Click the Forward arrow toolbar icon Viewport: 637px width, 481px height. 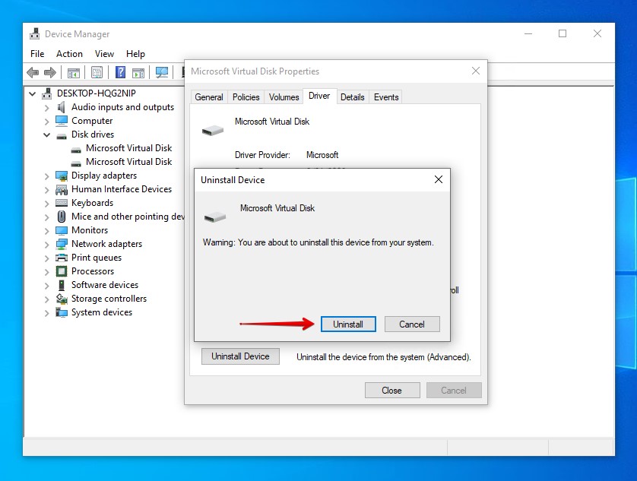[50, 73]
